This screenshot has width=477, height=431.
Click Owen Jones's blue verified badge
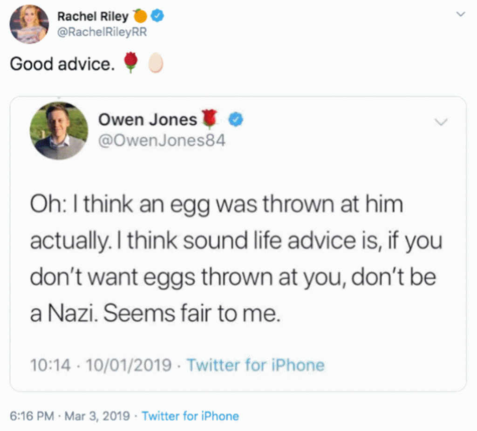[237, 120]
